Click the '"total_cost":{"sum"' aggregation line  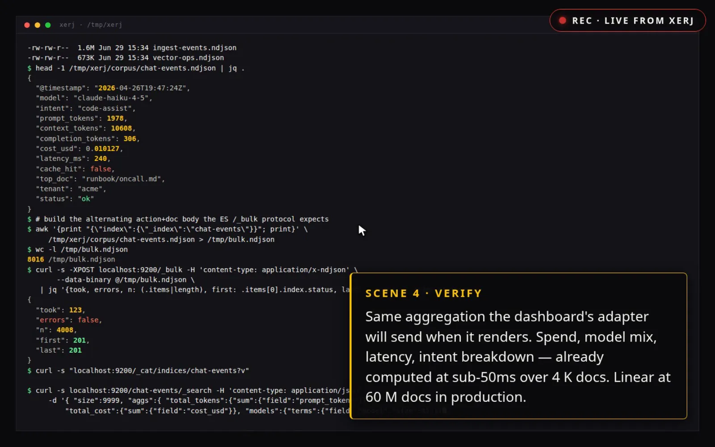(x=207, y=411)
